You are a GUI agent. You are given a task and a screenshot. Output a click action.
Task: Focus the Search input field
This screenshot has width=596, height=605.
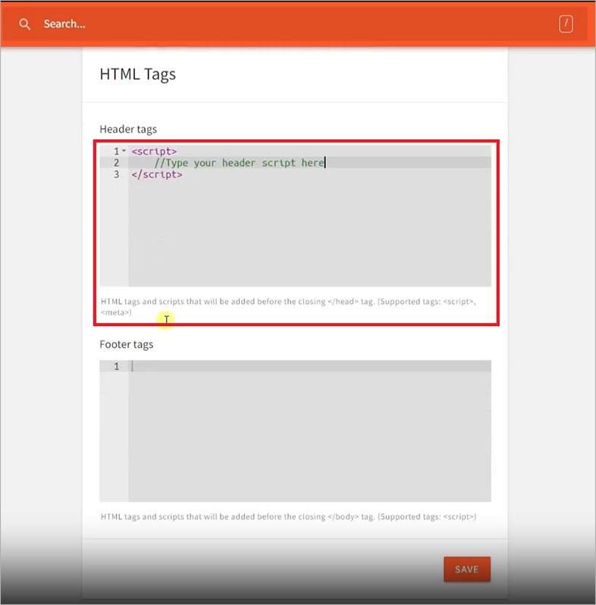[x=288, y=24]
